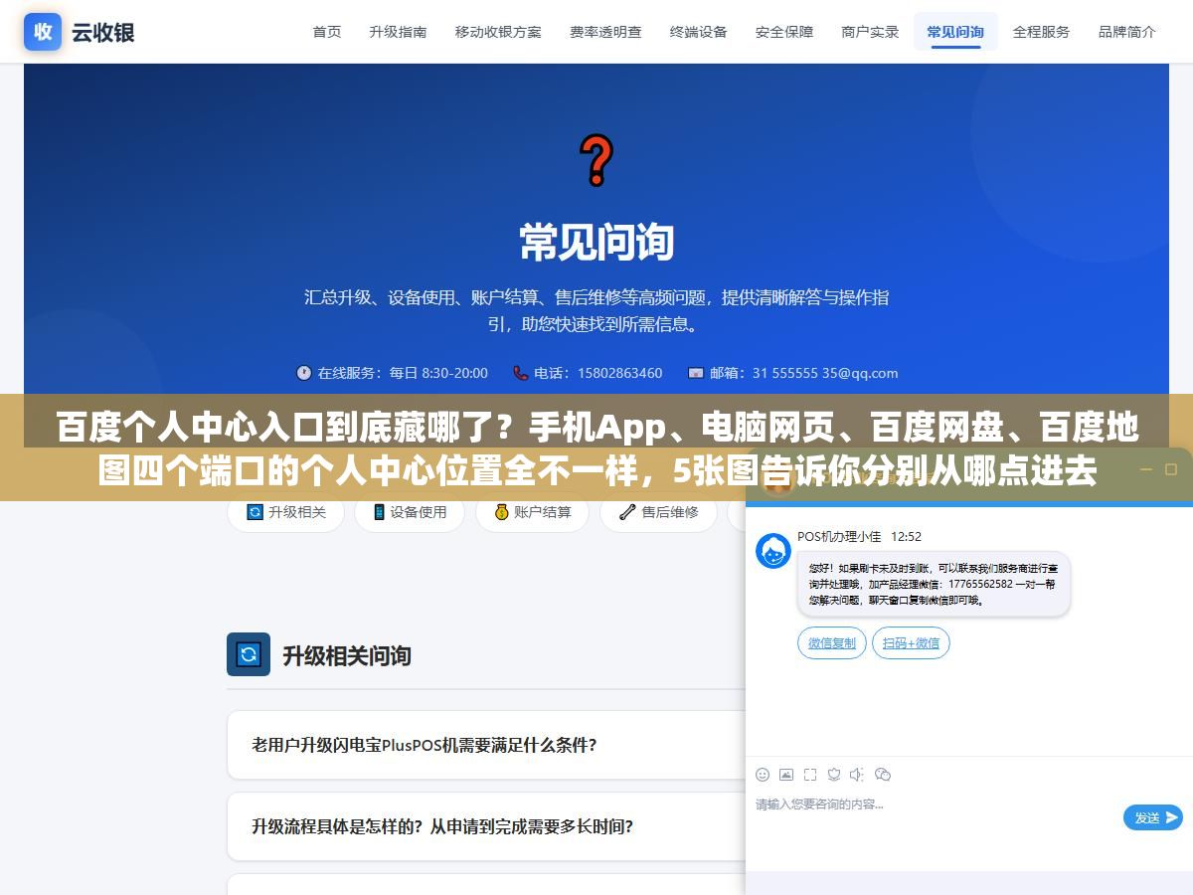
Task: Filter questions by 升级相关
Action: (x=286, y=512)
